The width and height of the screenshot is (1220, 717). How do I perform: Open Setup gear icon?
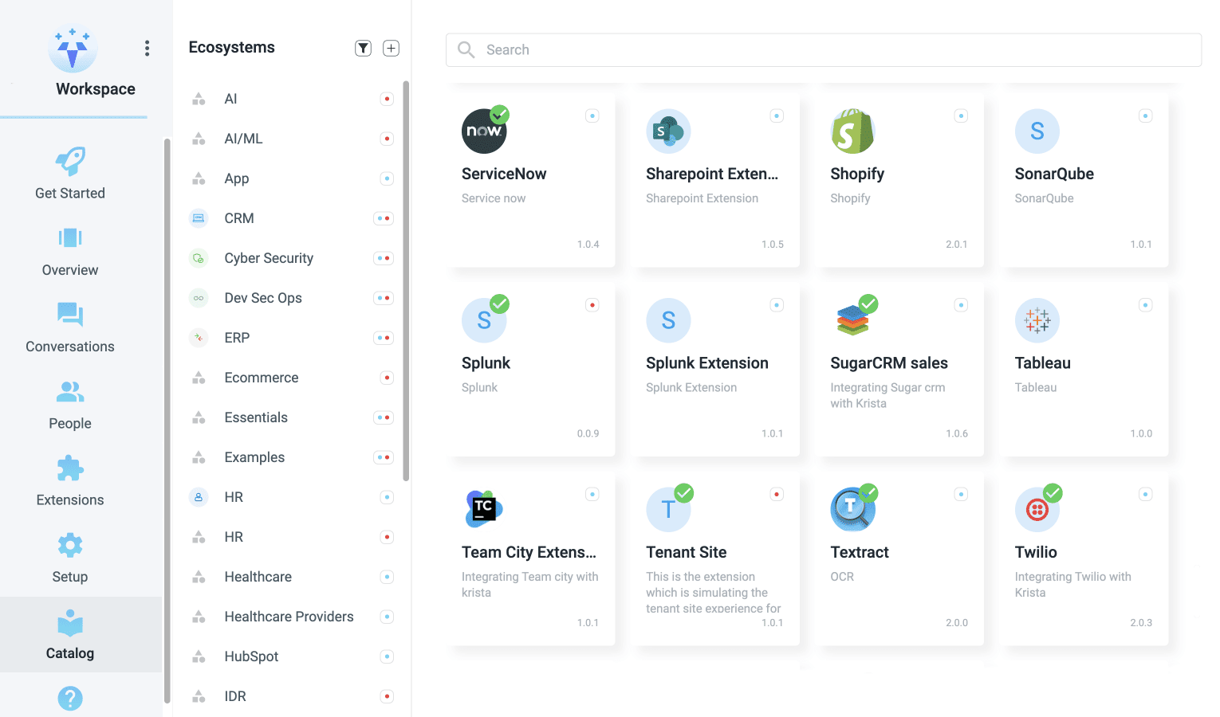click(70, 546)
